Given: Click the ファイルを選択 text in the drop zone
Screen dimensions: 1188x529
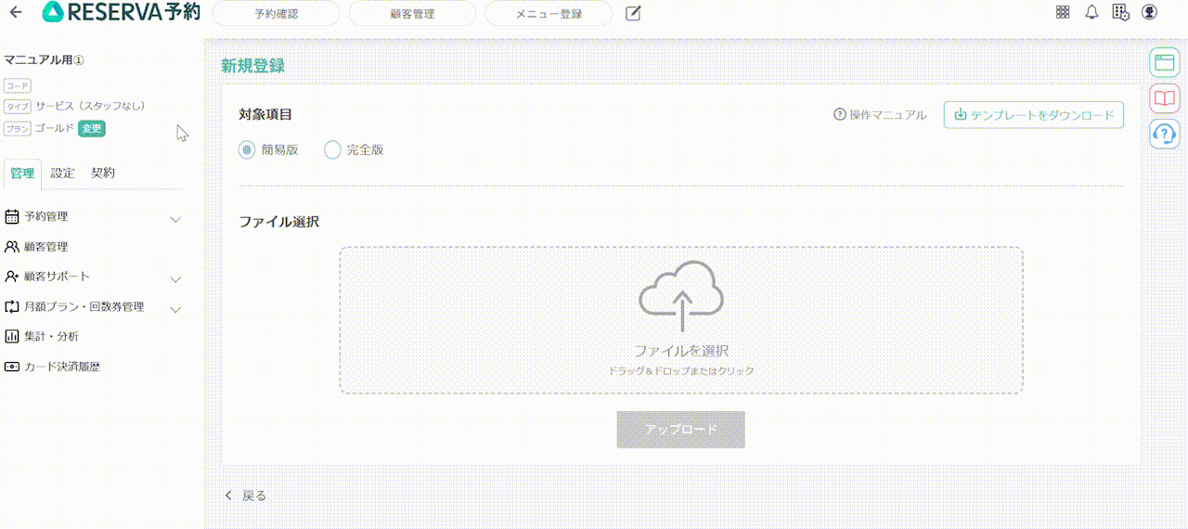Looking at the screenshot, I should click(x=681, y=351).
